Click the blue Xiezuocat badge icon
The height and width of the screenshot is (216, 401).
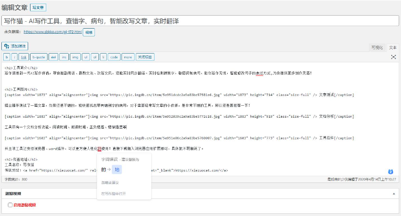(390, 172)
